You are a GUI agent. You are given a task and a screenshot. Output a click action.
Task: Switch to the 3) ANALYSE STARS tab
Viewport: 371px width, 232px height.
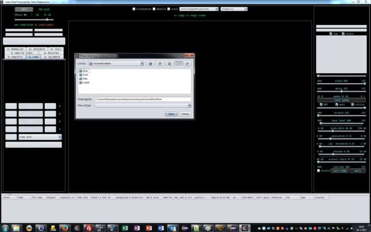22,53
